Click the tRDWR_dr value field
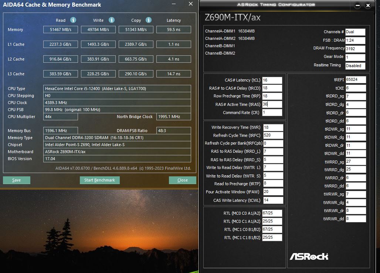380x273 pixels. point(356,145)
